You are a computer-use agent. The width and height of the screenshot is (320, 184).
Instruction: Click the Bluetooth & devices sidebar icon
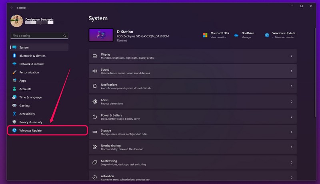tap(14, 56)
